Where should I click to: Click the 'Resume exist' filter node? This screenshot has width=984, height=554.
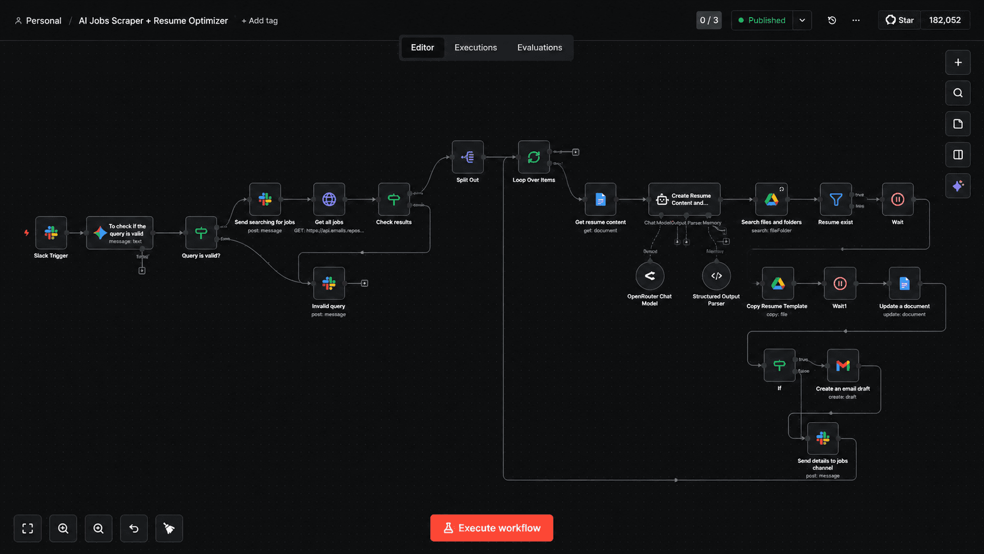click(836, 199)
